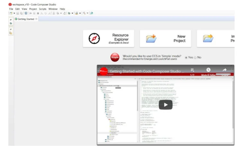Open the Window menu
This screenshot has width=246, height=154.
coord(53,9)
